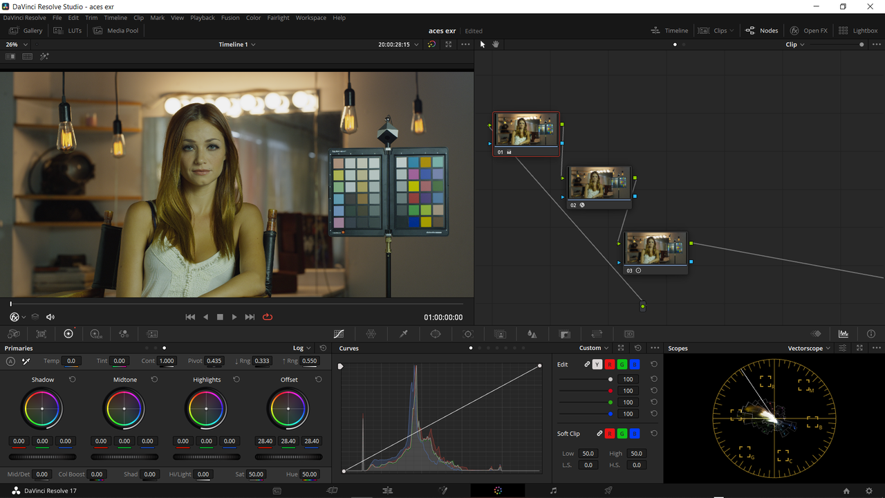Open the Fusion menu
885x498 pixels.
(230, 18)
